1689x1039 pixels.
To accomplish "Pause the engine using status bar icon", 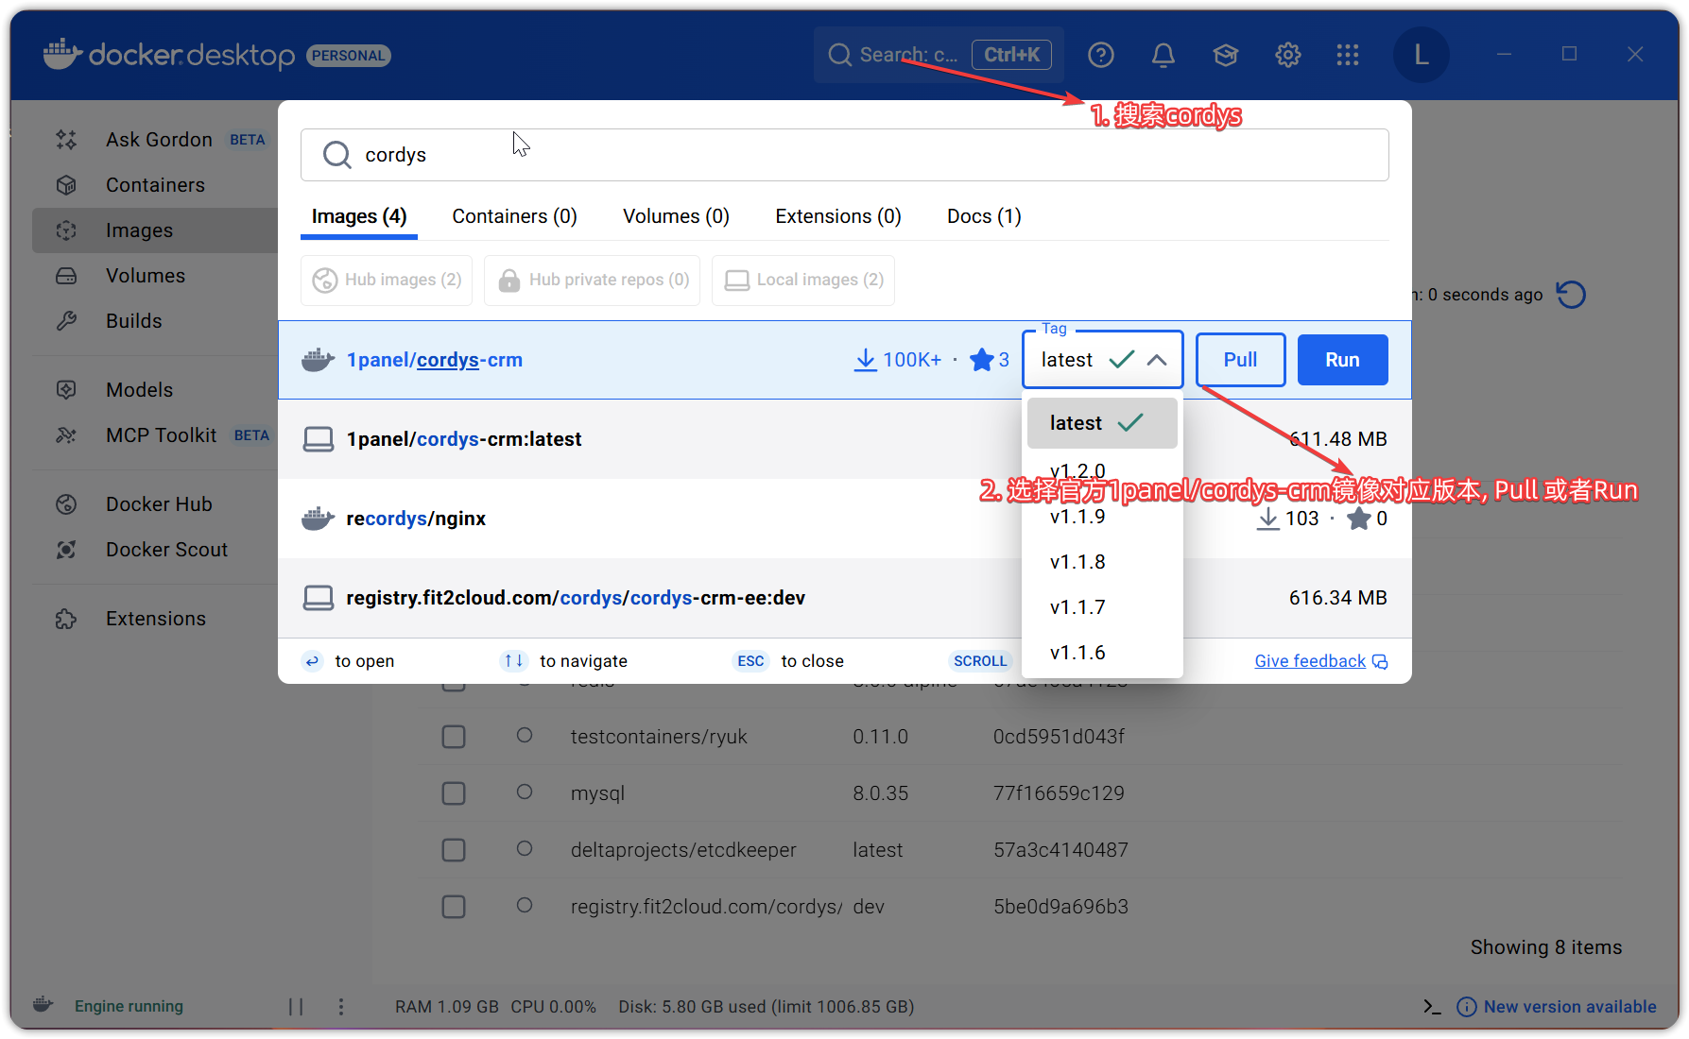I will point(296,1007).
